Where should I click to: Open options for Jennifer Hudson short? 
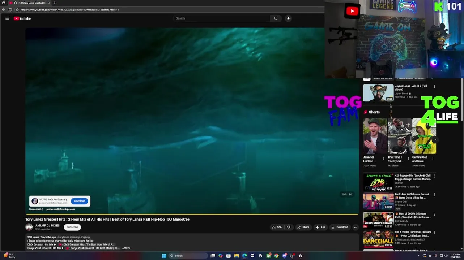384,158
